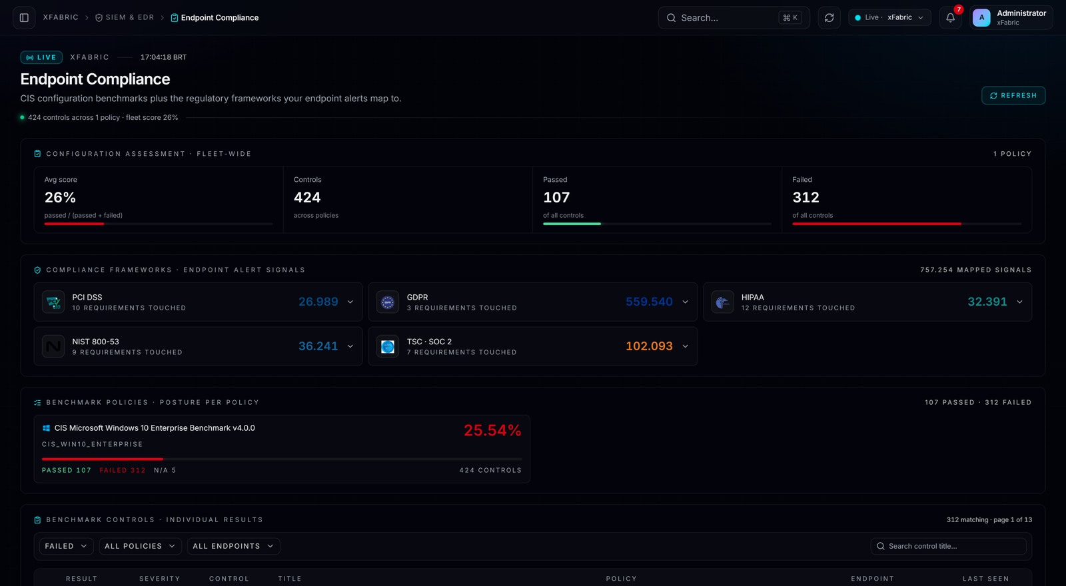
Task: Click the CIS benchmark red posture bar
Action: coord(103,459)
